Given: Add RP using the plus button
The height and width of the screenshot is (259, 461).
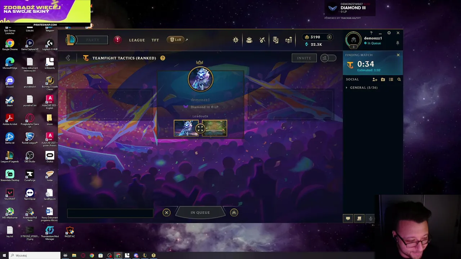Looking at the screenshot, I should click(329, 37).
